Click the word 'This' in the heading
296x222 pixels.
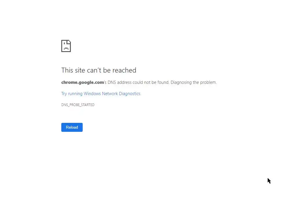tap(67, 70)
